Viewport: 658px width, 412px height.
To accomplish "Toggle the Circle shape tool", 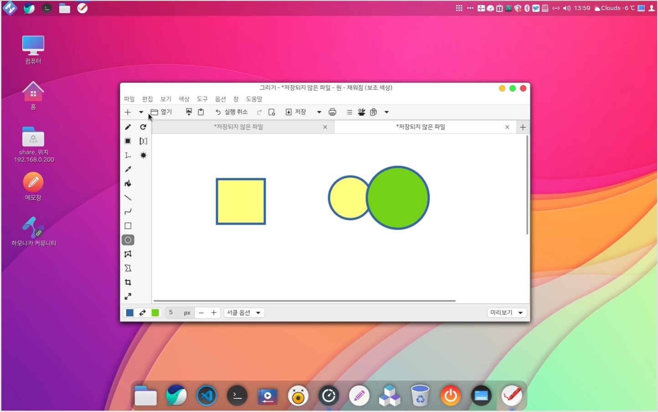I will point(128,240).
